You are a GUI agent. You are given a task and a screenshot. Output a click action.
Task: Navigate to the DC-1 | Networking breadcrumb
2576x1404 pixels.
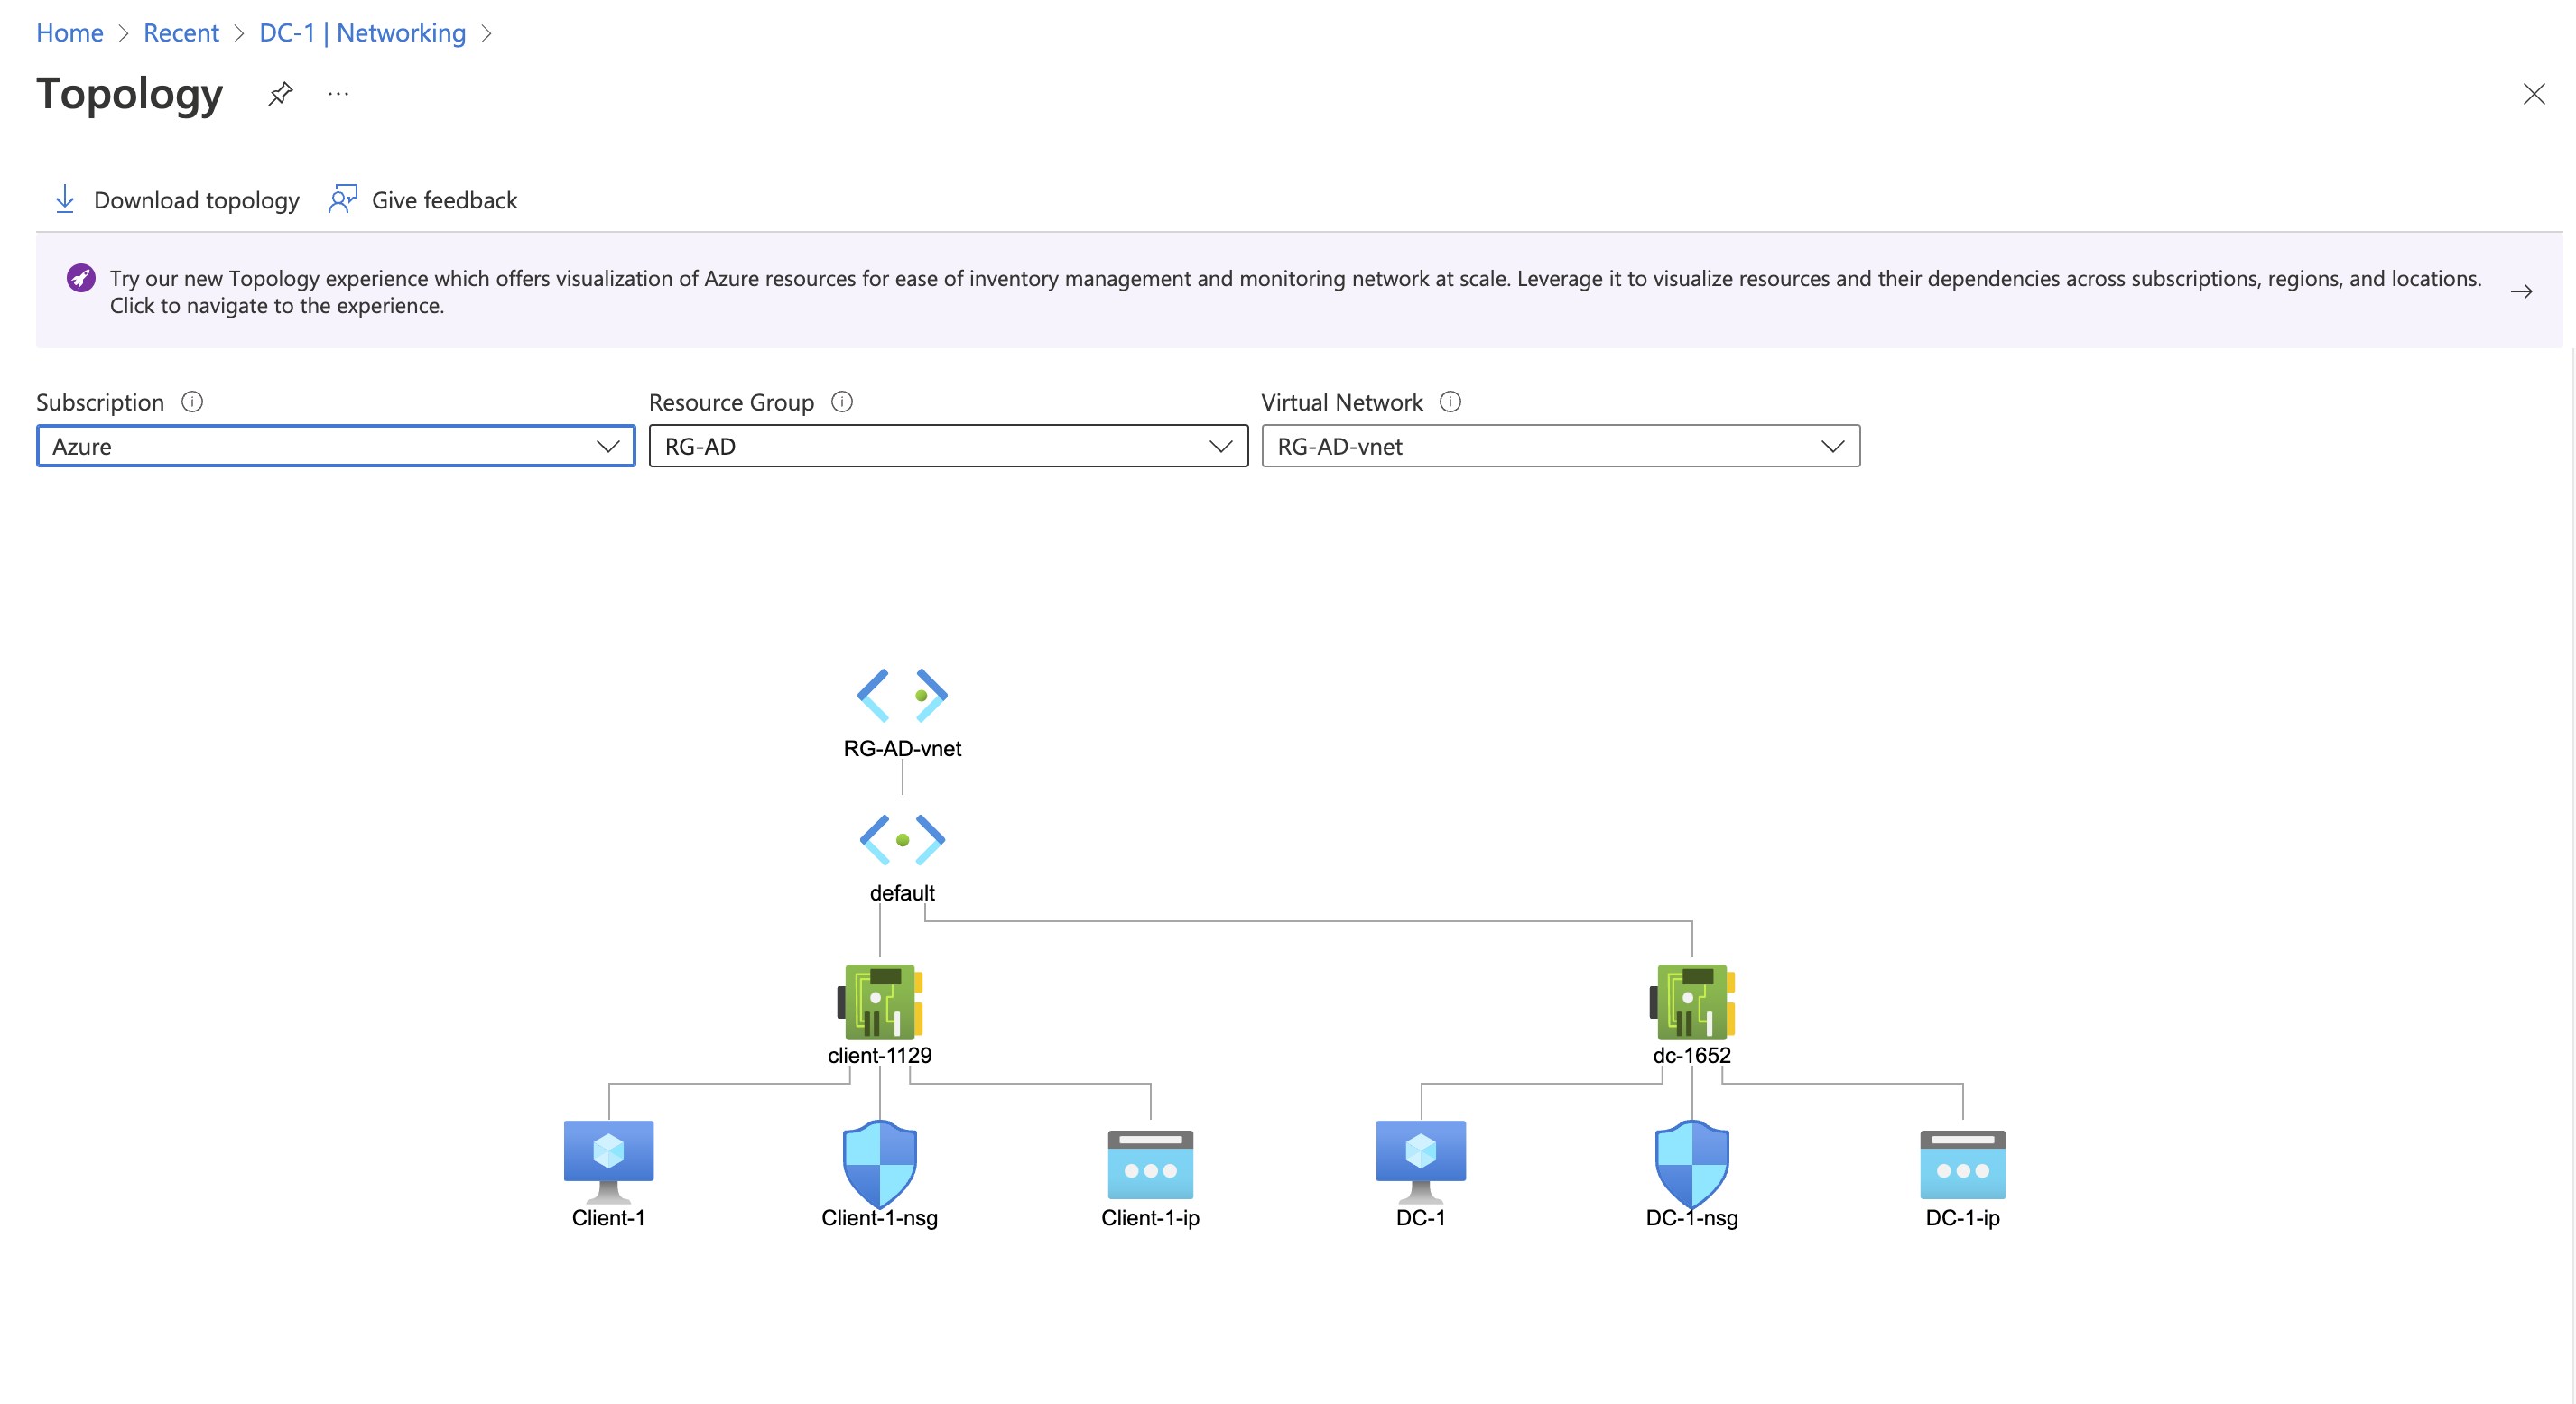362,33
